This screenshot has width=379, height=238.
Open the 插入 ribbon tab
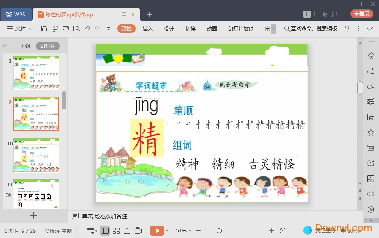click(147, 29)
